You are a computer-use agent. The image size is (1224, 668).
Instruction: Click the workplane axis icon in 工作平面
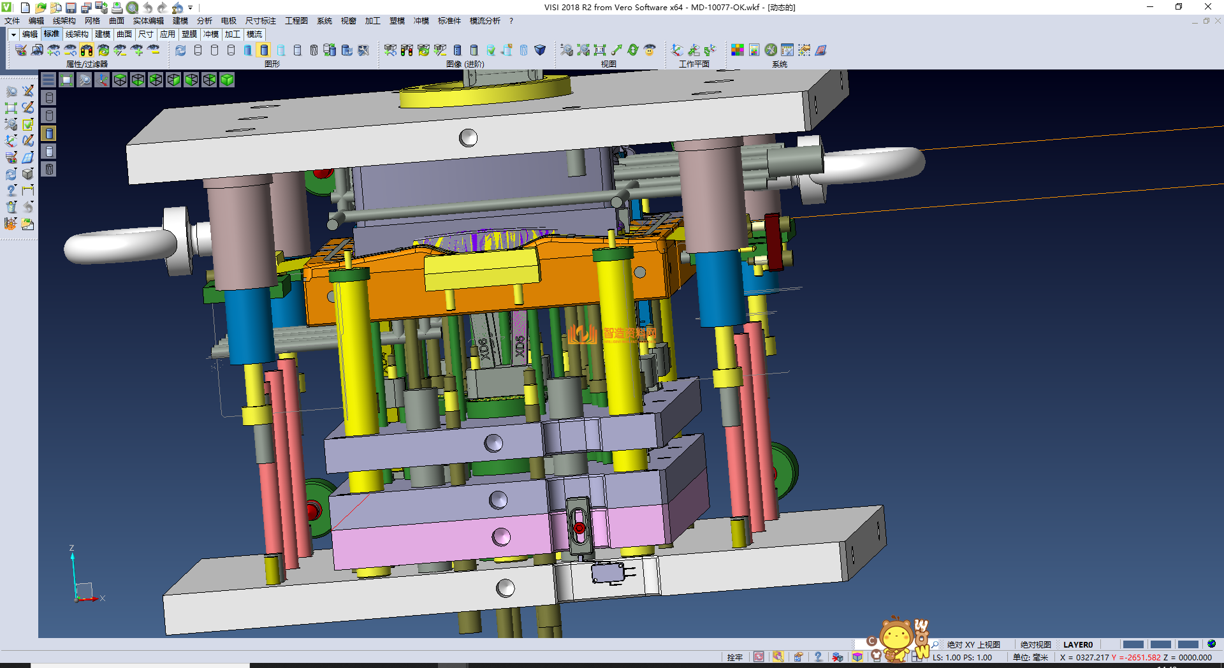tap(677, 50)
